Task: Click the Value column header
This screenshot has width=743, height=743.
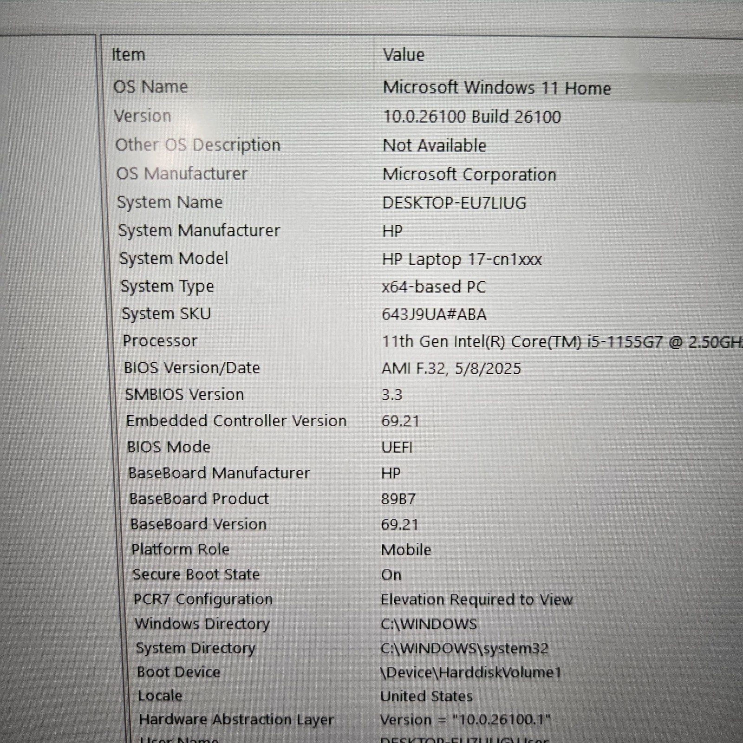Action: click(403, 55)
